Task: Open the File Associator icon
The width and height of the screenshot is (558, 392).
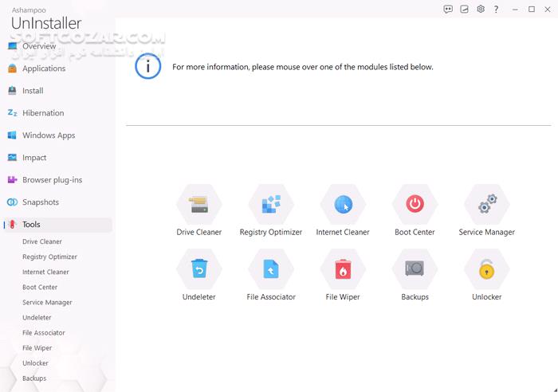Action: click(271, 269)
